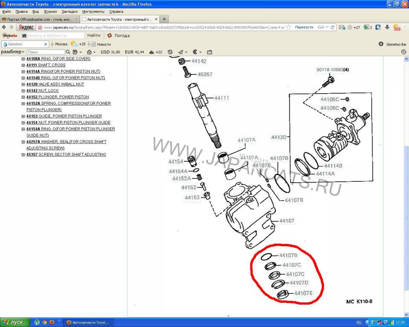
Task: Click the Rambler toolbar magnifier search icon
Action: [x=68, y=52]
